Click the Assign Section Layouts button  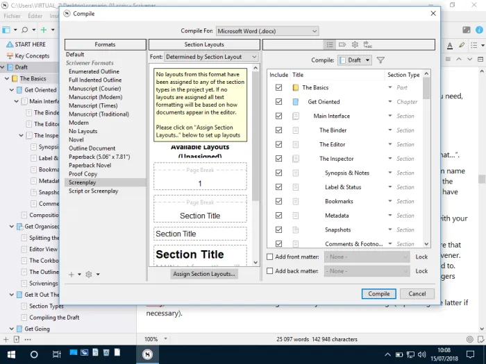(204, 274)
